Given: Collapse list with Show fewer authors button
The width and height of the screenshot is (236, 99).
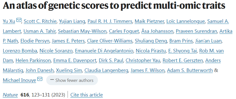Looking at the screenshot, I should click(x=72, y=80).
